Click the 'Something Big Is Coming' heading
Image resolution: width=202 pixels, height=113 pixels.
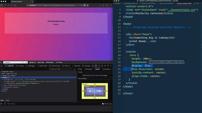[x=56, y=21]
